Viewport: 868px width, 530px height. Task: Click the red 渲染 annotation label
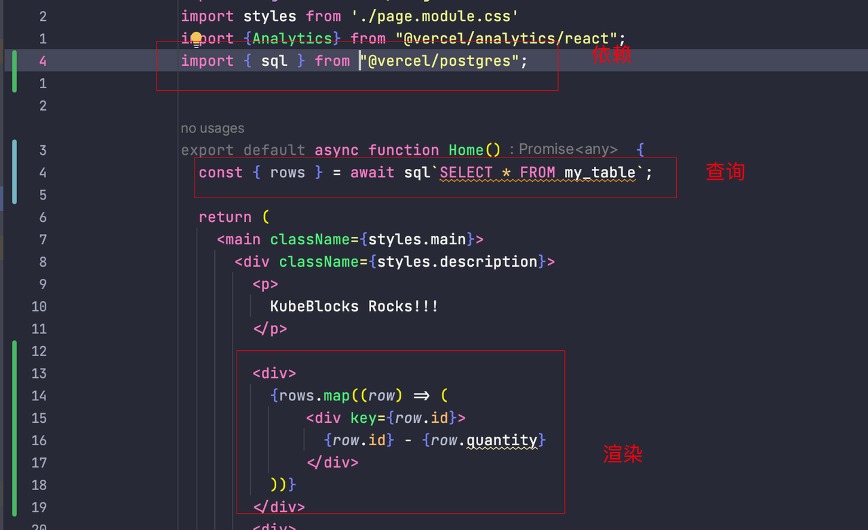(x=623, y=454)
